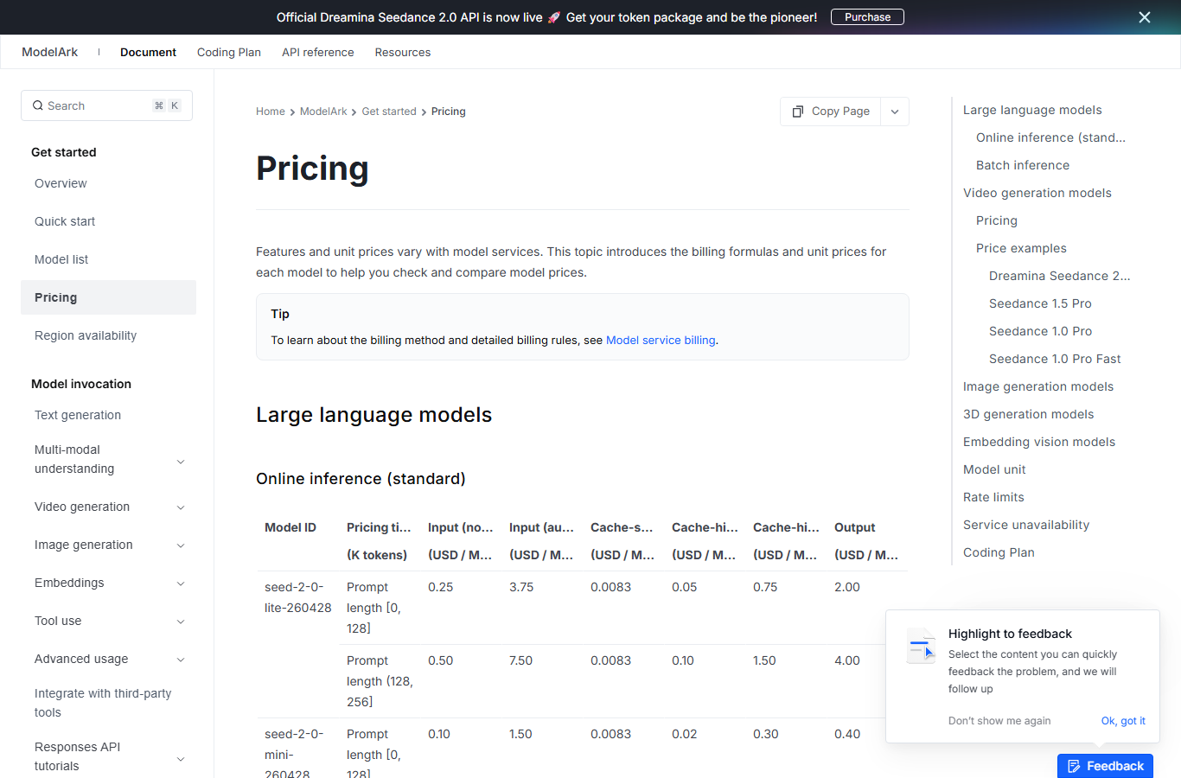Go to Home breadcrumb
1181x778 pixels.
[x=271, y=112]
